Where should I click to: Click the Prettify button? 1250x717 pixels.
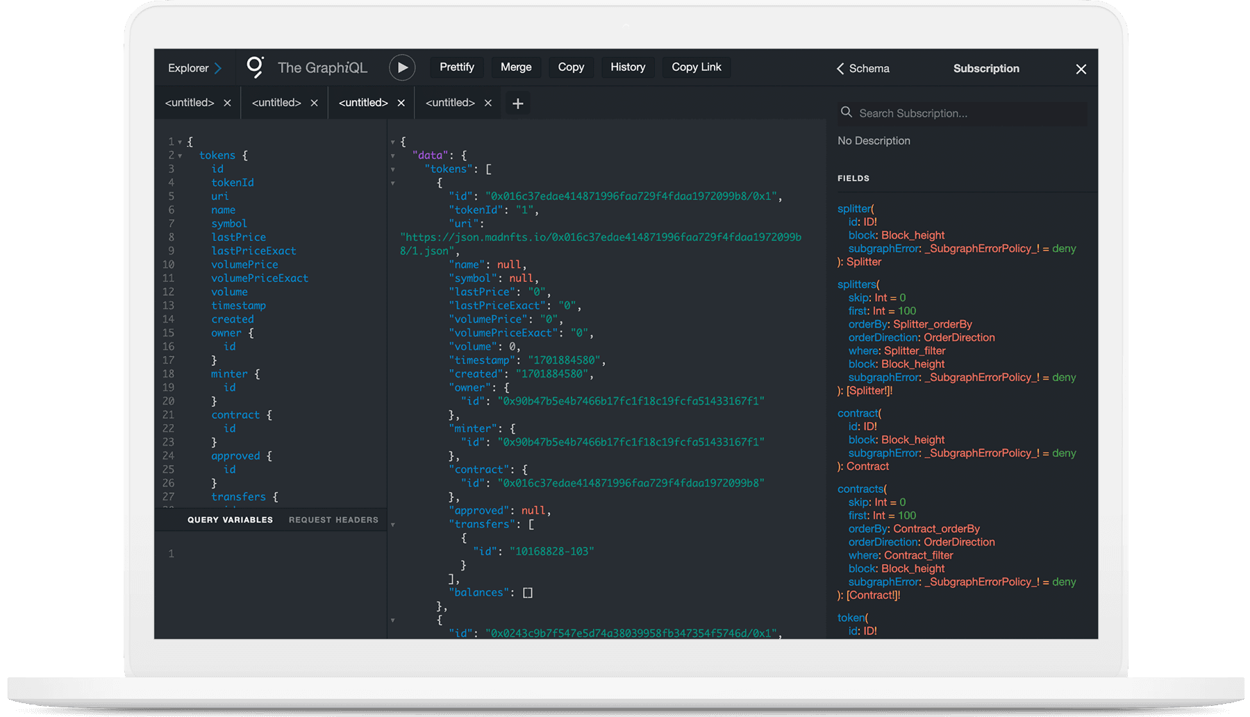456,67
